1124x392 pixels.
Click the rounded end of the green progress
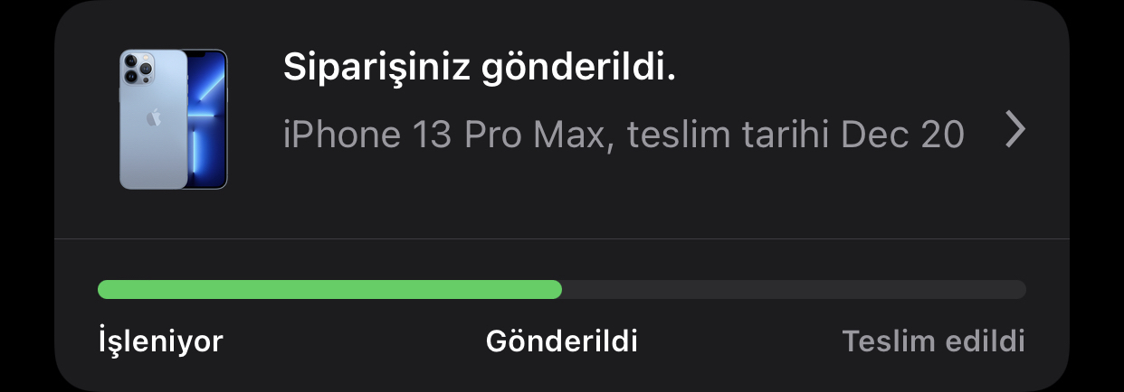tap(556, 289)
